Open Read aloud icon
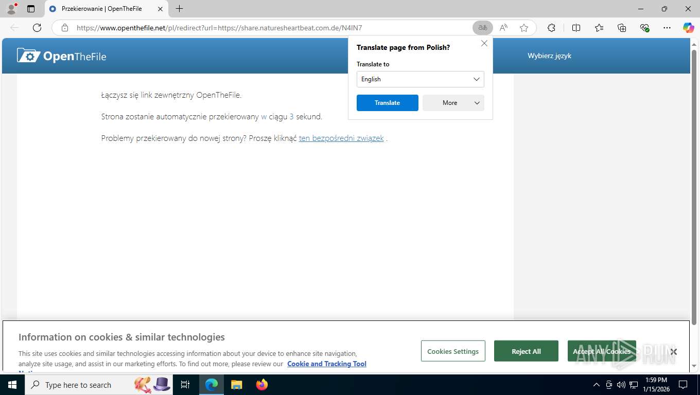Viewport: 700px width, 395px height. (503, 28)
